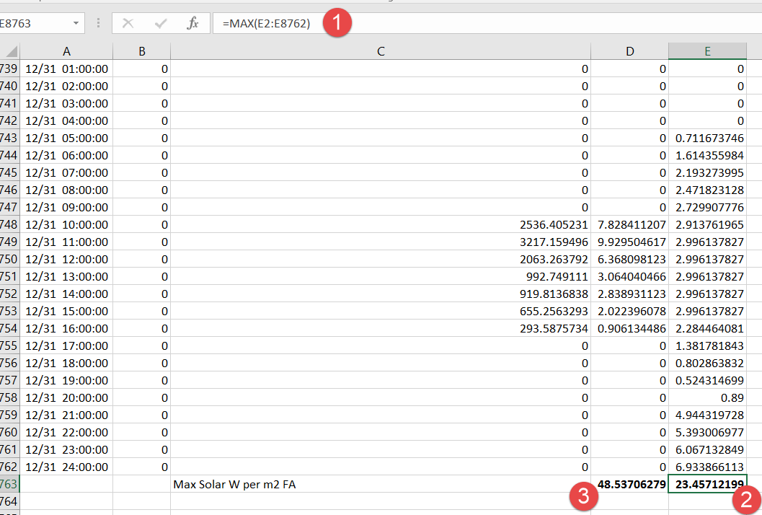Screen dimensions: 762x515
Task: Select cell value 2.193273995
Action: [709, 172]
